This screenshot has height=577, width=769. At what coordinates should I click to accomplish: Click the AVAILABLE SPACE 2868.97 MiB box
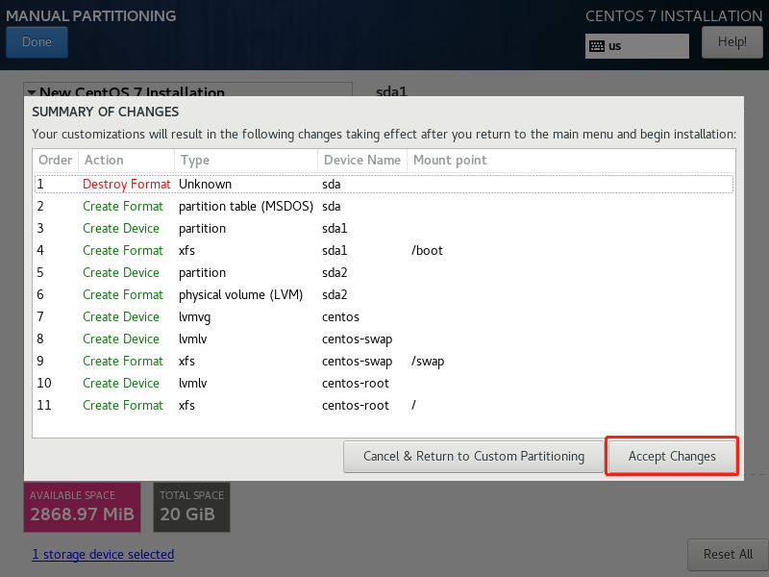click(83, 508)
